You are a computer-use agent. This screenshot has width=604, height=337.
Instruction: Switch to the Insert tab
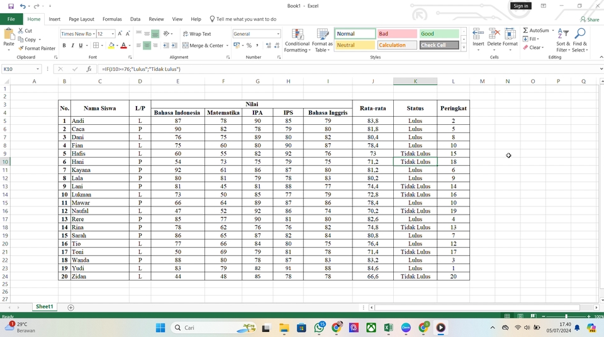54,19
